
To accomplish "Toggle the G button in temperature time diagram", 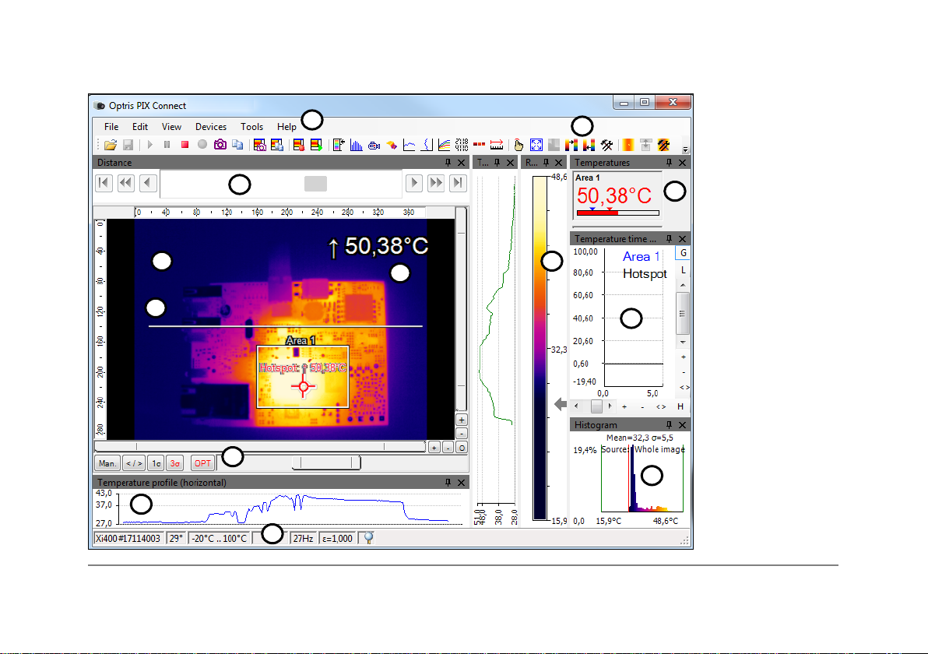I will [683, 253].
